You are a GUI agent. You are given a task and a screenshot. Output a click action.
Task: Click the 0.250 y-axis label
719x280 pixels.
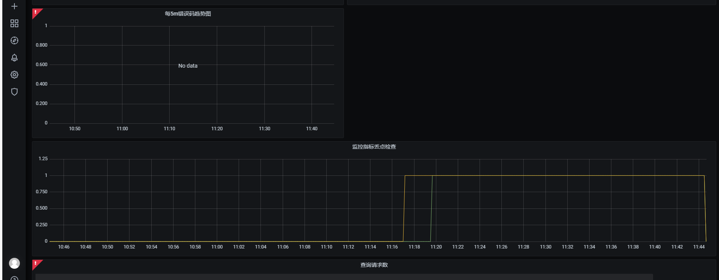coord(41,225)
